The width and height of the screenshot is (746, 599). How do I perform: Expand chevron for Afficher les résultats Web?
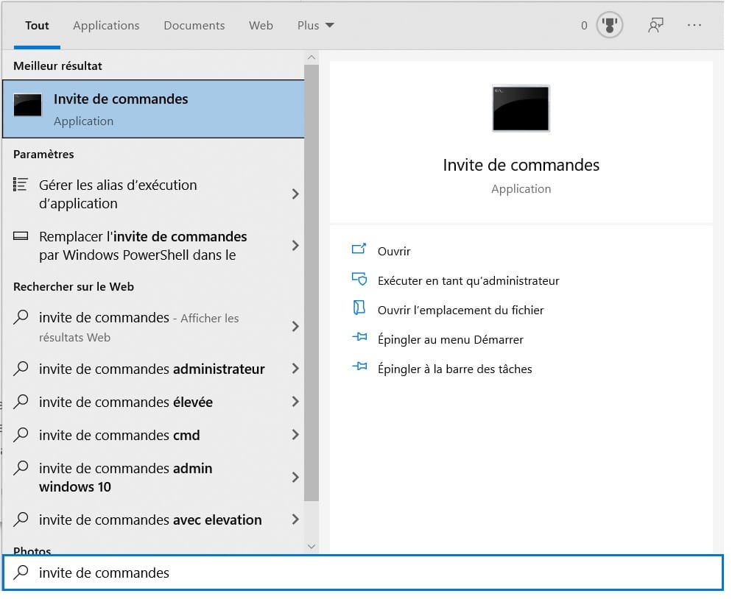click(295, 327)
